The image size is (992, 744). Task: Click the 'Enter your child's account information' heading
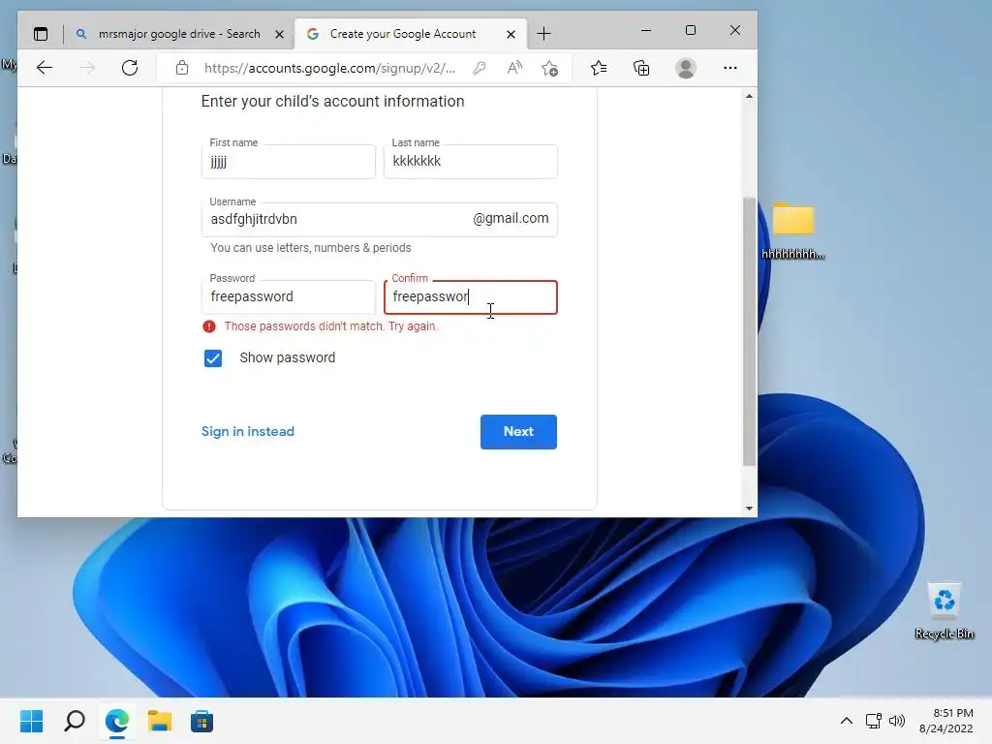point(333,101)
